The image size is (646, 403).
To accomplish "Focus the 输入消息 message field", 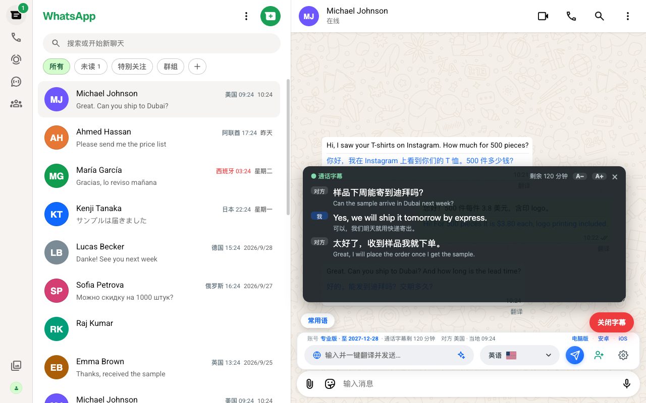I will tap(478, 384).
